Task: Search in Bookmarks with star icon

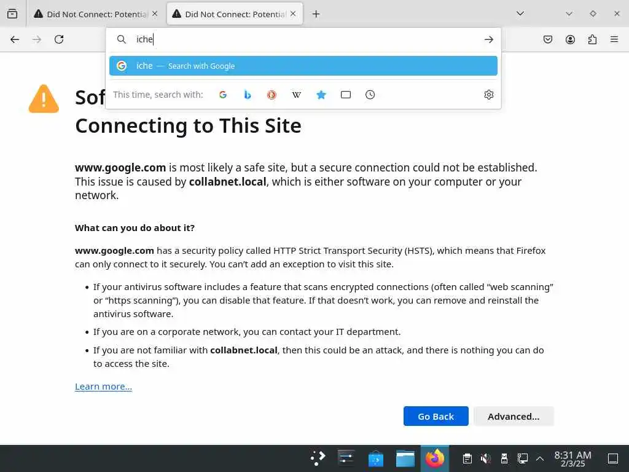Action: click(x=321, y=95)
